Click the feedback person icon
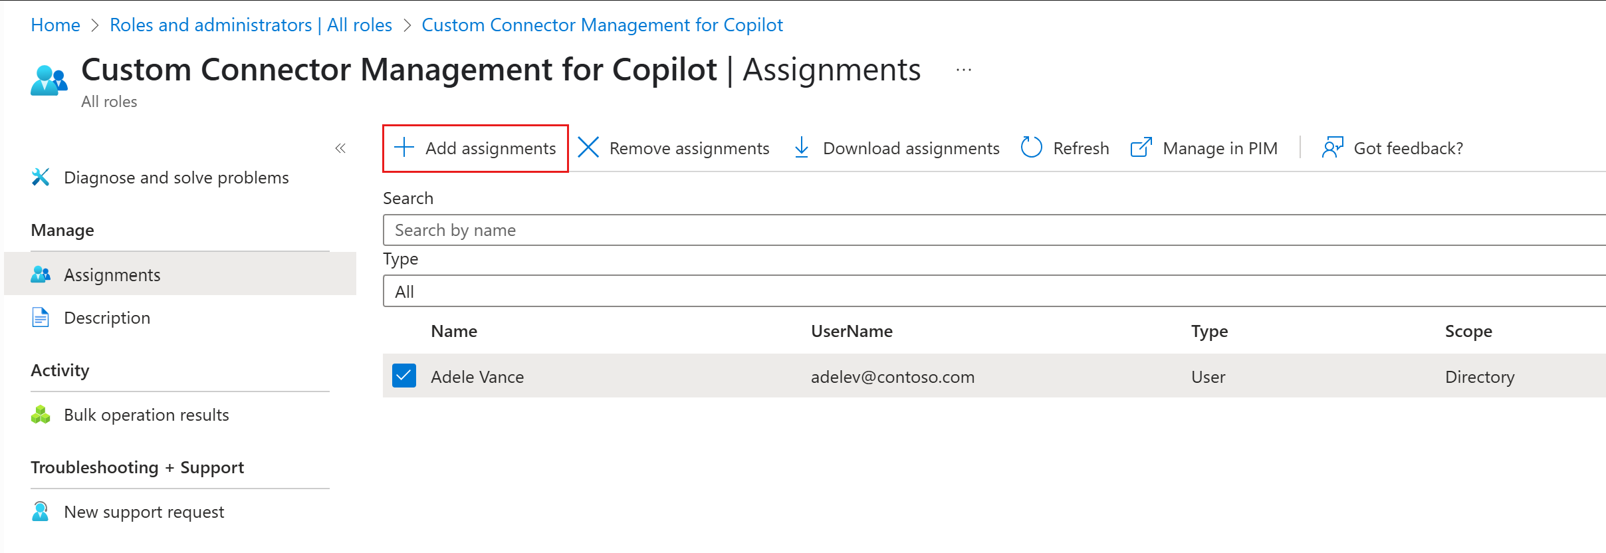 click(1333, 148)
